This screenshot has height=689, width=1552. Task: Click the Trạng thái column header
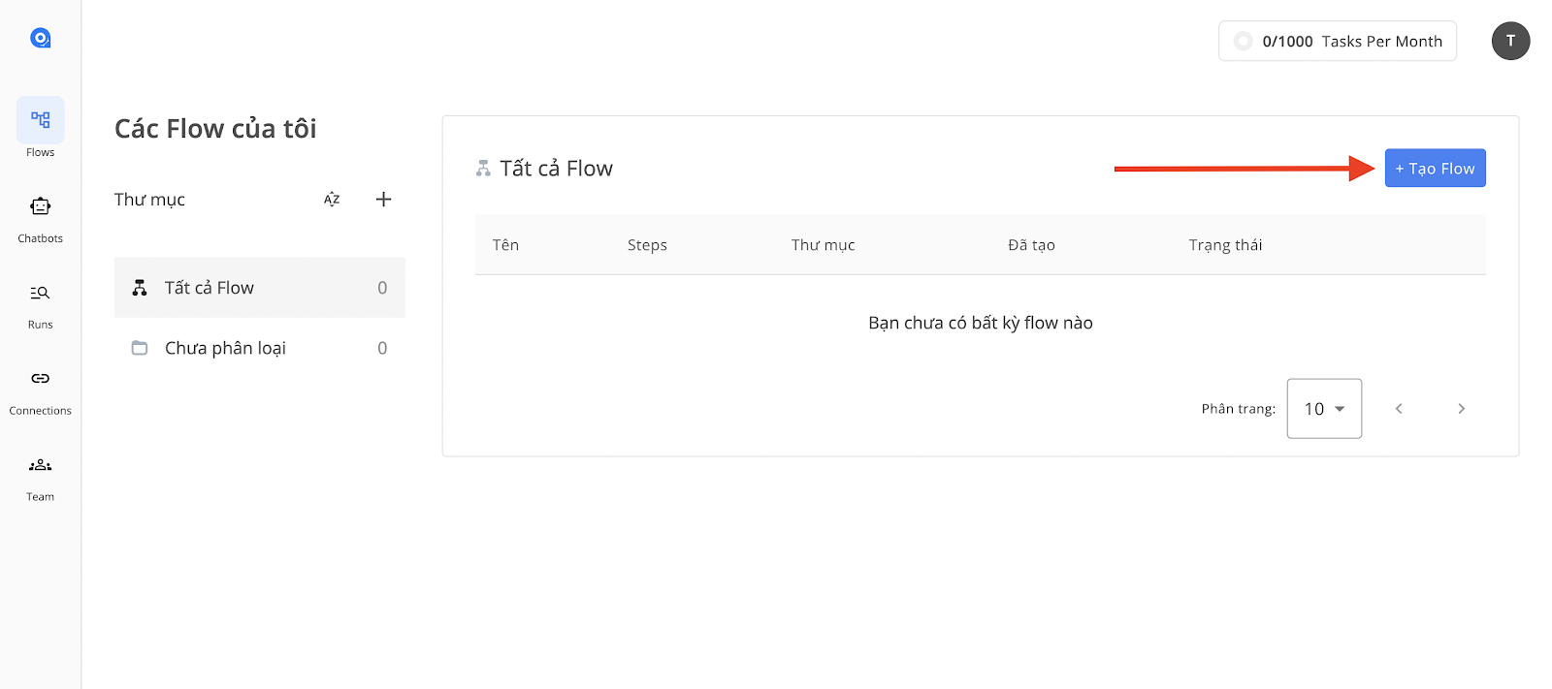1225,245
